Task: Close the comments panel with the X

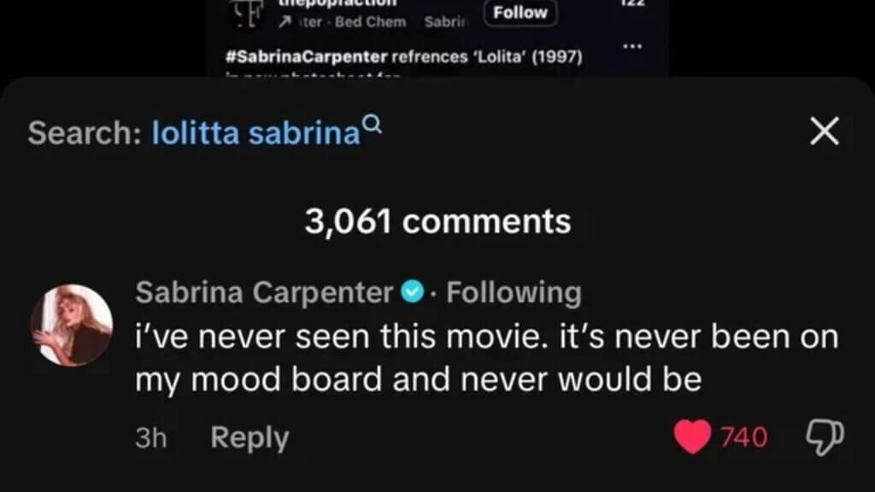Action: point(825,131)
